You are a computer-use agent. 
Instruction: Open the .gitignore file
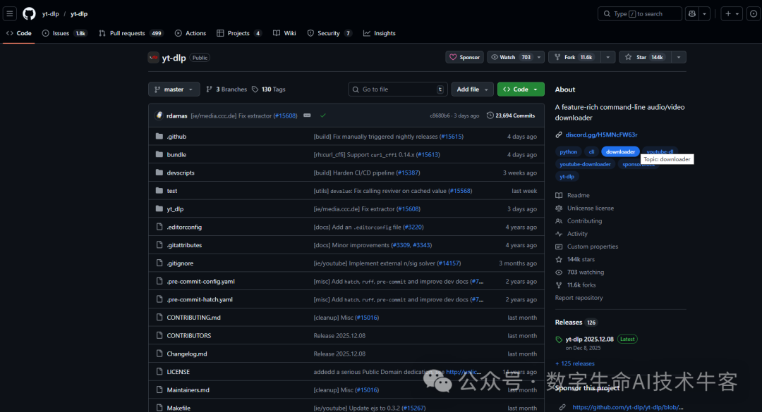tap(180, 263)
